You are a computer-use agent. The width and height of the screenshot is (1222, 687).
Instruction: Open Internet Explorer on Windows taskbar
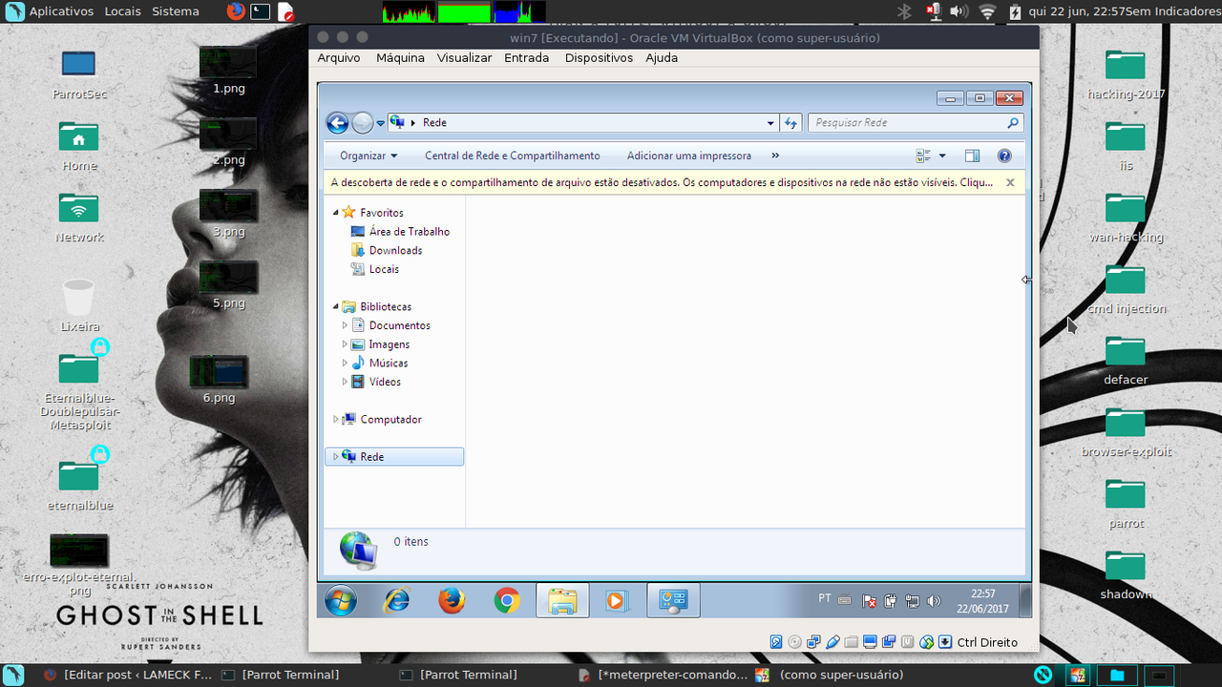(x=396, y=600)
